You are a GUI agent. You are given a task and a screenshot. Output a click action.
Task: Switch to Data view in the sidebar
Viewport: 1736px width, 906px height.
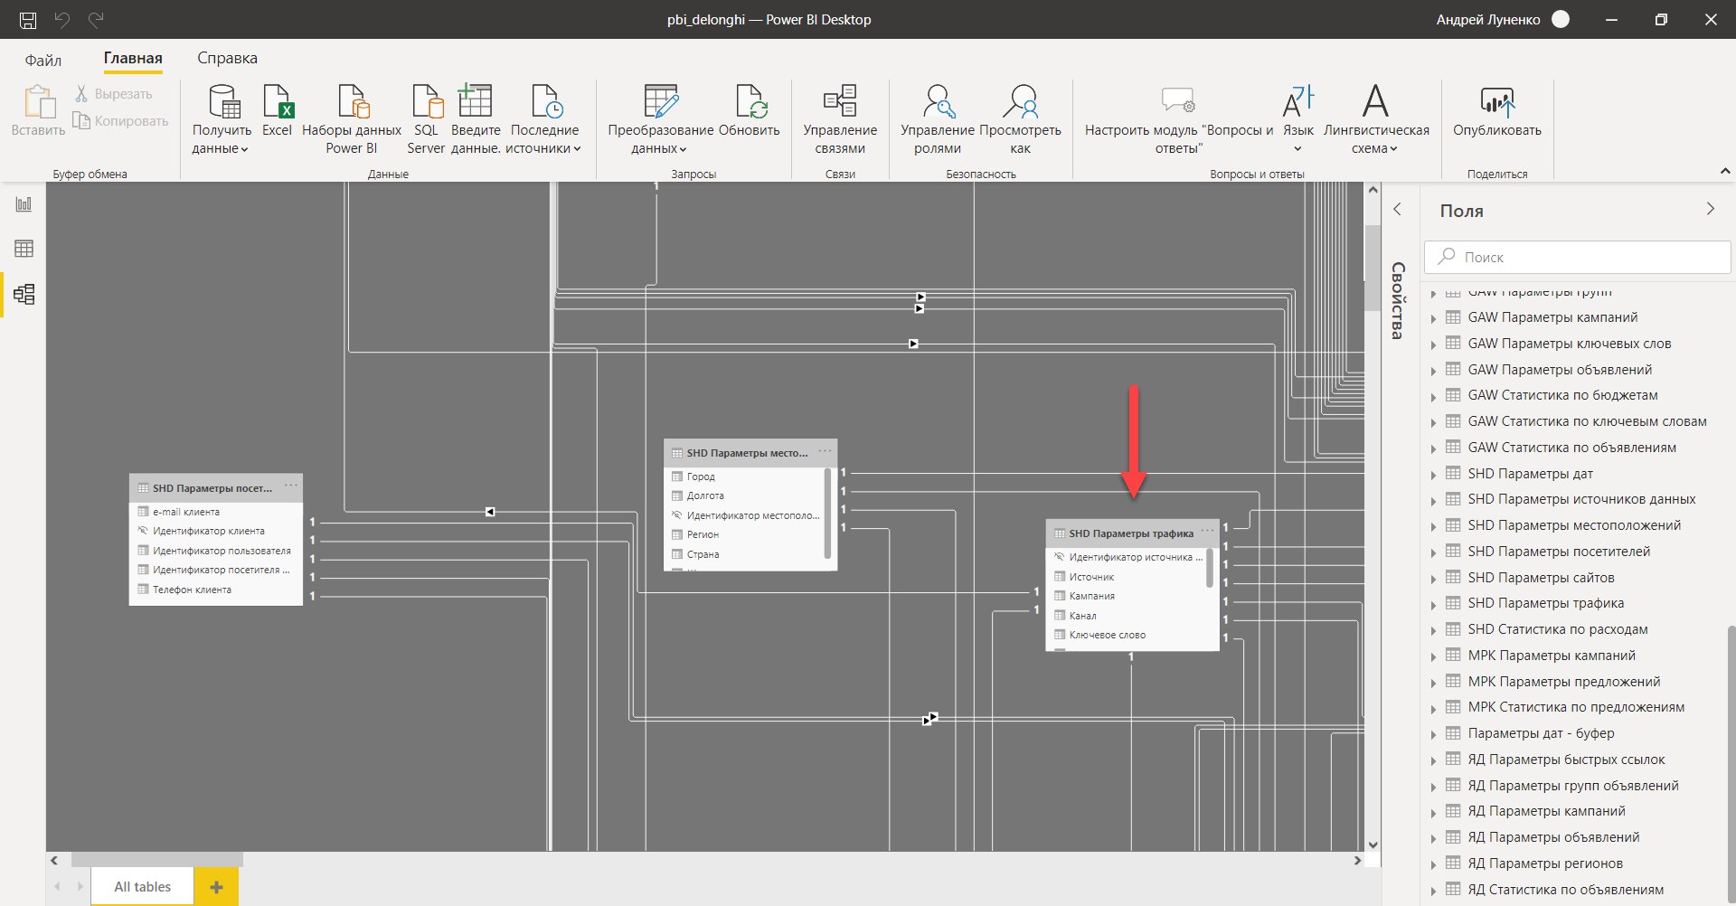(x=24, y=249)
